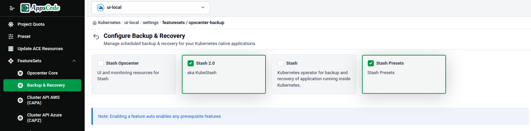
Task: Click ui-local breadcrumb link
Action: (x=132, y=23)
